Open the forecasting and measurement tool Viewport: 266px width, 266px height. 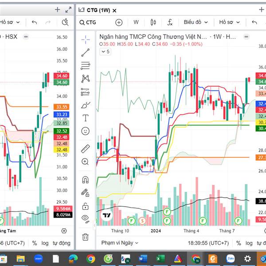86,92
